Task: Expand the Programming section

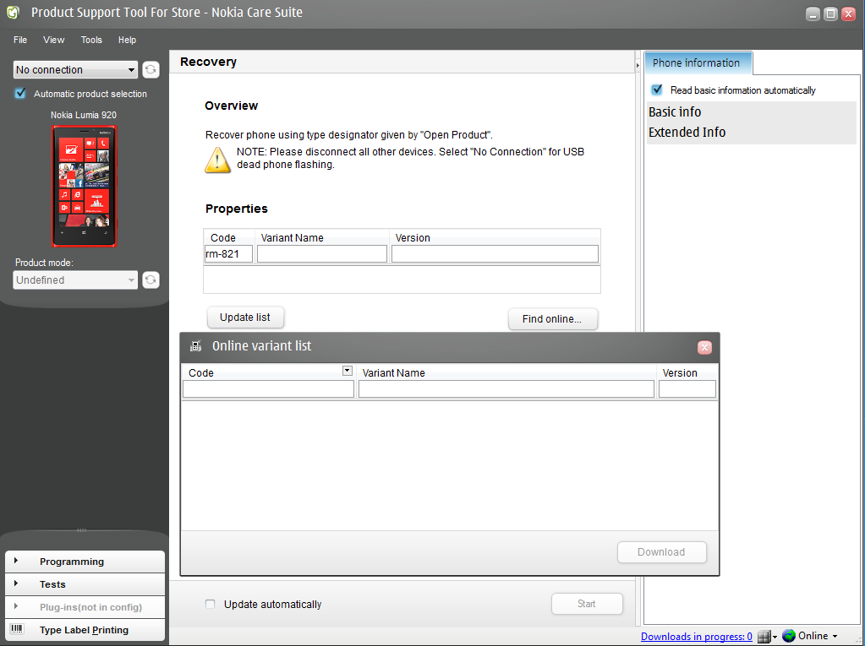Action: 85,562
